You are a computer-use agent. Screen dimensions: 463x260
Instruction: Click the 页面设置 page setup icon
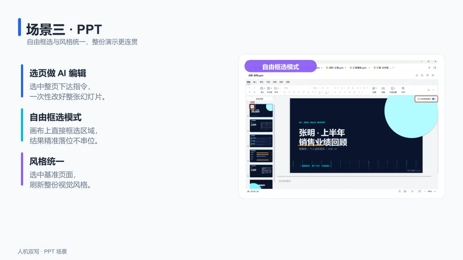pos(392,88)
